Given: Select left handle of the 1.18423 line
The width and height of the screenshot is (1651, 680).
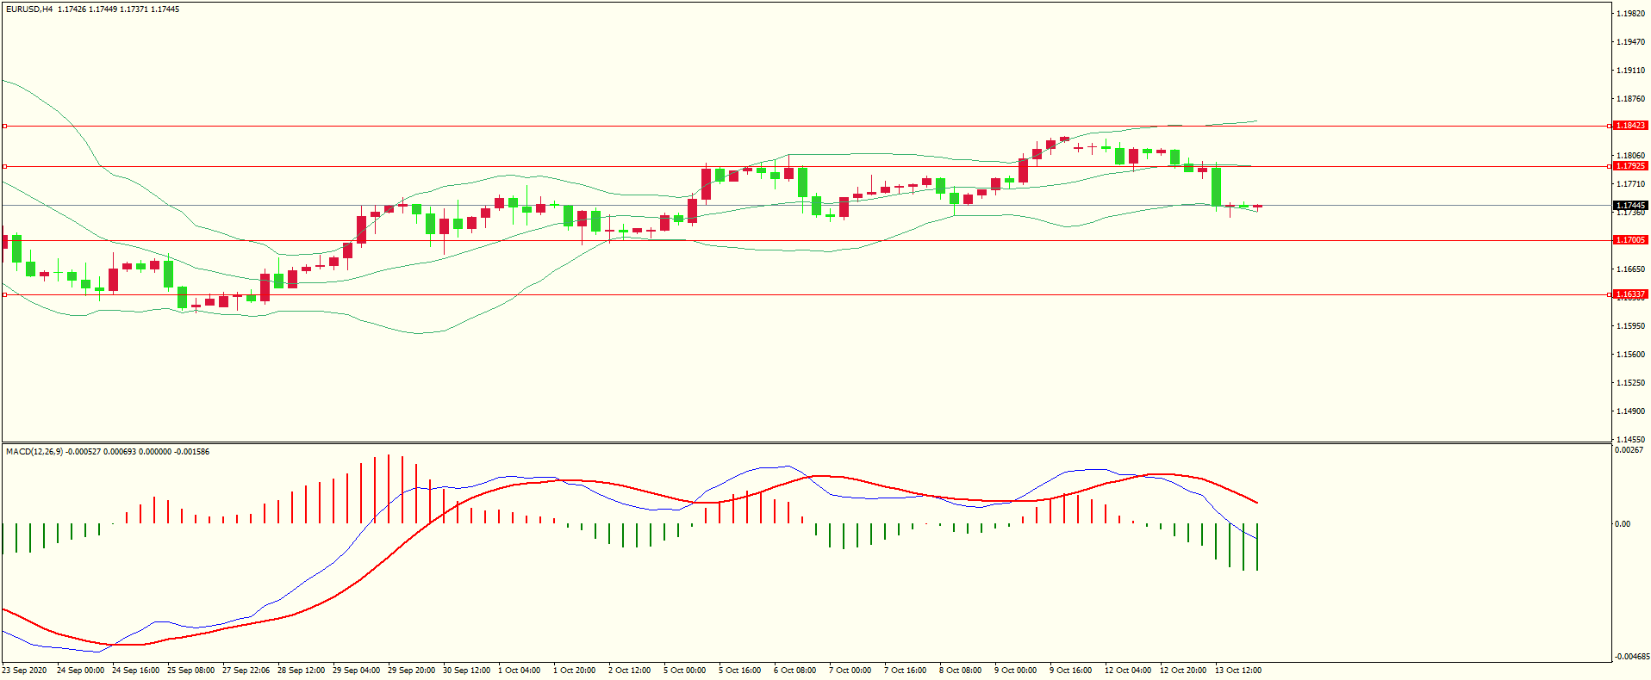Looking at the screenshot, I should coord(4,126).
